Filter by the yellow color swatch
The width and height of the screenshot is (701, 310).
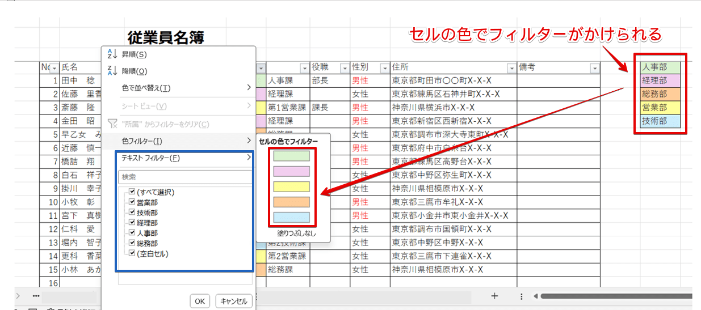tap(291, 186)
